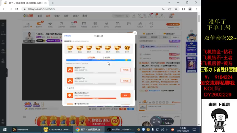Open a new browser tab
This screenshot has height=133, width=237.
53,3
